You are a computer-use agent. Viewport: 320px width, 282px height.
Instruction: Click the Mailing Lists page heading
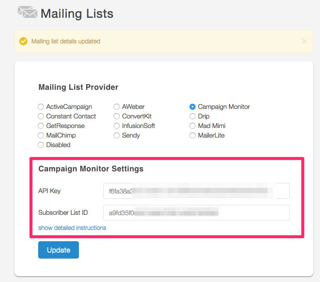[77, 14]
